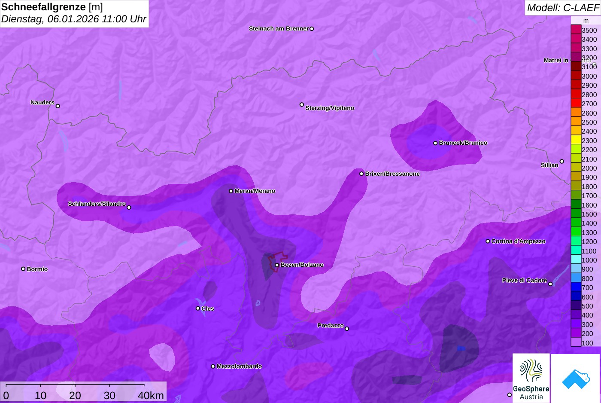Click the legend unit label 'm'

[x=586, y=21]
